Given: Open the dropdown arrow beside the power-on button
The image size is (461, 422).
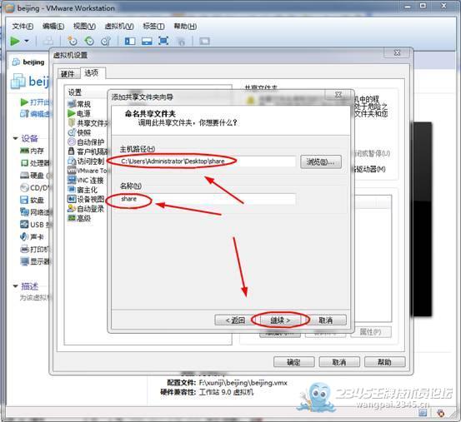Looking at the screenshot, I should click(x=27, y=41).
